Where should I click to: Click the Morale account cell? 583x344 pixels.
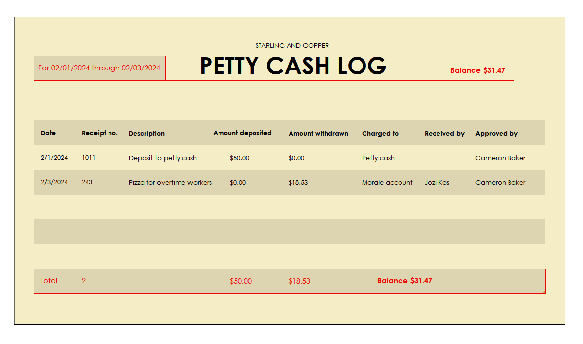click(x=387, y=182)
